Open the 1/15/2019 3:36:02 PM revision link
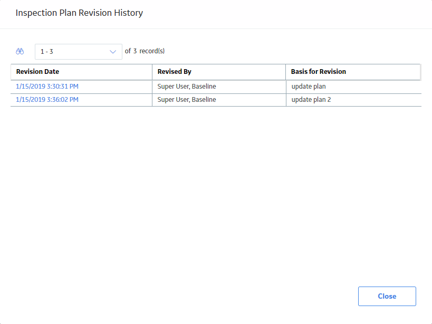The image size is (432, 324). (x=47, y=100)
